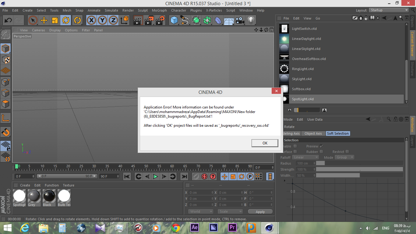Viewport: 416px width, 234px height.
Task: Click the Coordinate System icon
Action: (125, 20)
